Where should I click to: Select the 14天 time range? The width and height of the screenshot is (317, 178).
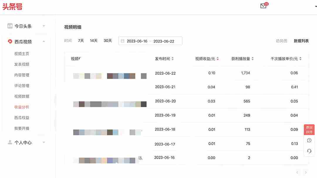94,40
